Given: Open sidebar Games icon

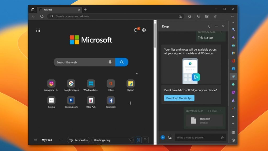Looking at the screenshot, I should pyautogui.click(x=233, y=53).
